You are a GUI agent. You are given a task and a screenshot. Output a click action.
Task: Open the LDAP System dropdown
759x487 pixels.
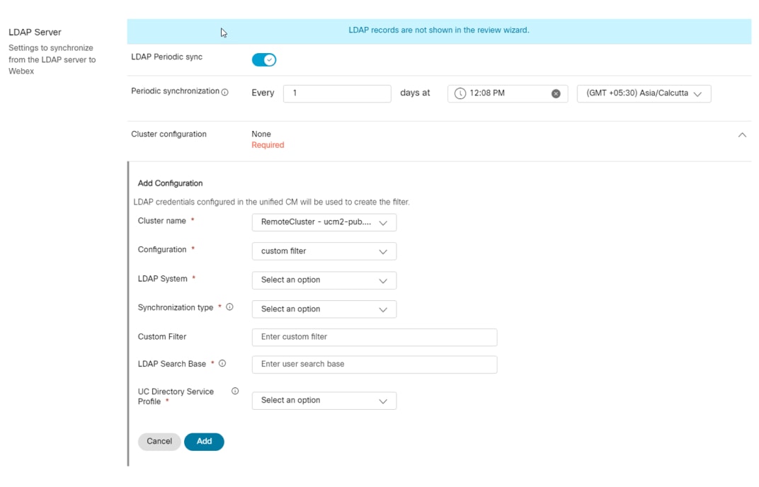324,280
